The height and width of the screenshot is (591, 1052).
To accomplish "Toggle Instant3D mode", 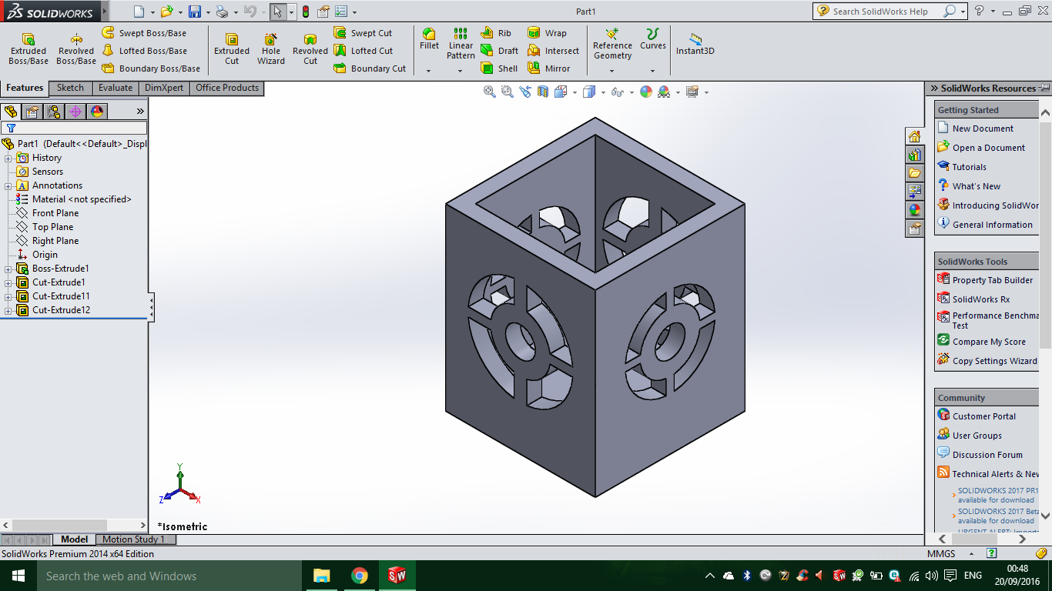I will [x=695, y=44].
